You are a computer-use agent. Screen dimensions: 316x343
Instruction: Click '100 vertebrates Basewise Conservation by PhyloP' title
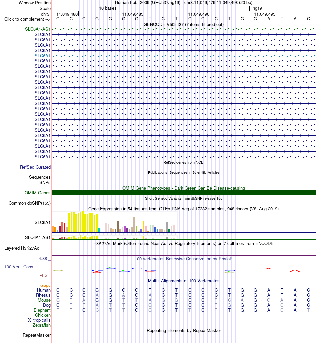pyautogui.click(x=184, y=259)
